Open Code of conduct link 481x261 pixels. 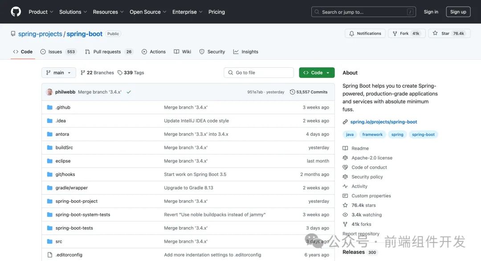point(369,167)
